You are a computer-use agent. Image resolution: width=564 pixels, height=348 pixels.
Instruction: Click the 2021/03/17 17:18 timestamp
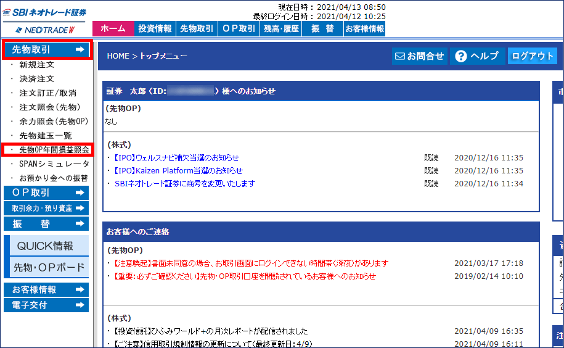[488, 263]
